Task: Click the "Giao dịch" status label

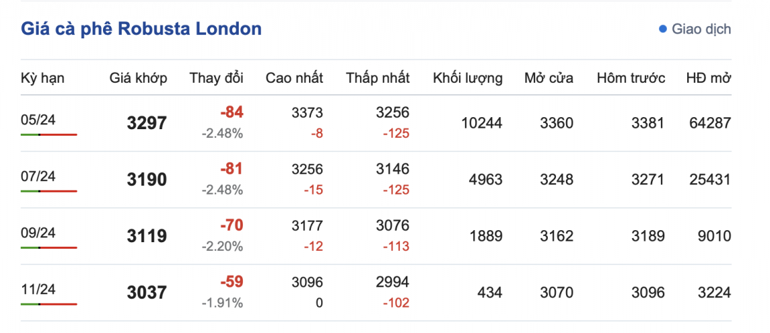Action: [701, 29]
